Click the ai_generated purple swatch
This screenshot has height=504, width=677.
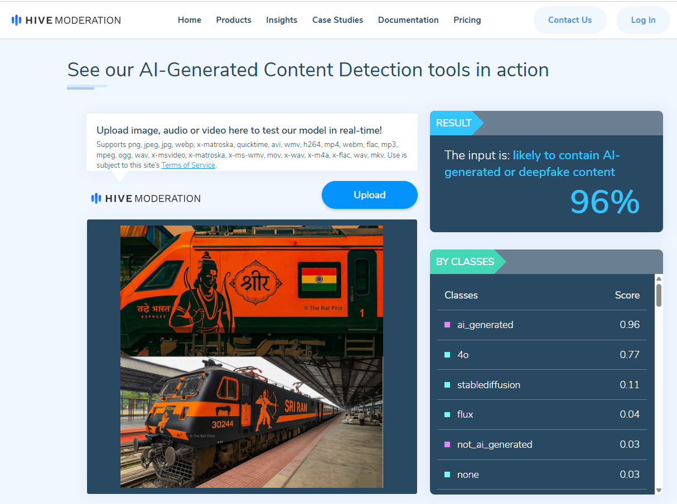[x=447, y=325]
